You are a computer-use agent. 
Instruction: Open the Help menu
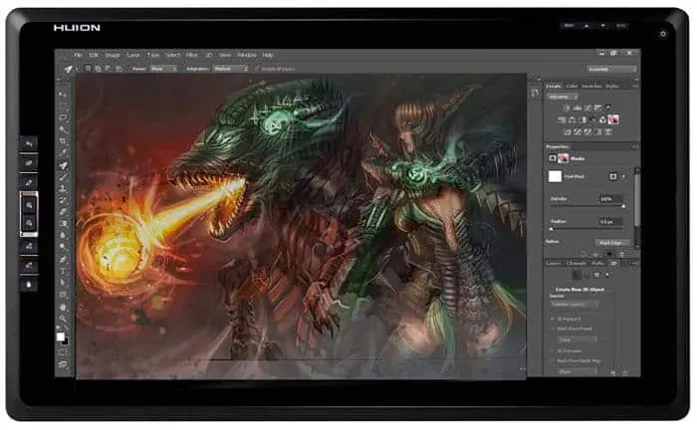tap(267, 55)
